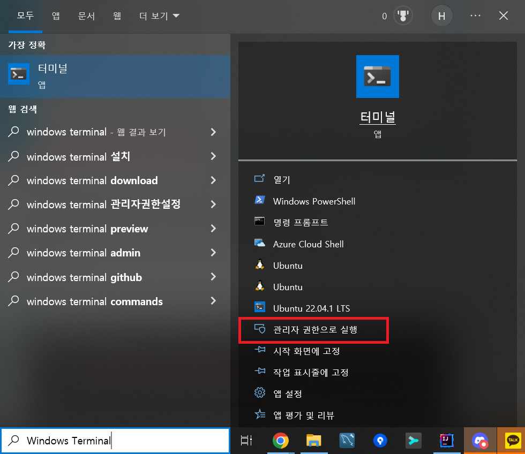Viewport: 525px width, 454px height.
Task: Open MySQL Workbench from the taskbar
Action: [x=347, y=441]
